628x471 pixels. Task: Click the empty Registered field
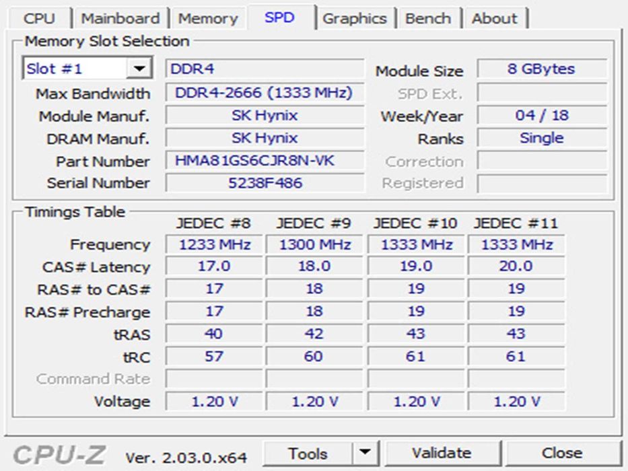[542, 183]
